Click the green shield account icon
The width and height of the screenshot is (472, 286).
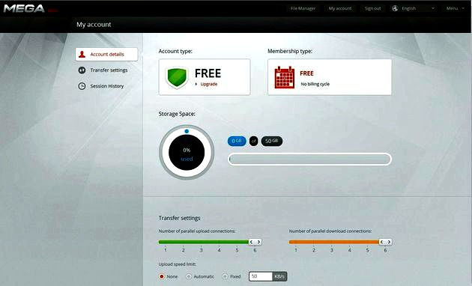177,77
